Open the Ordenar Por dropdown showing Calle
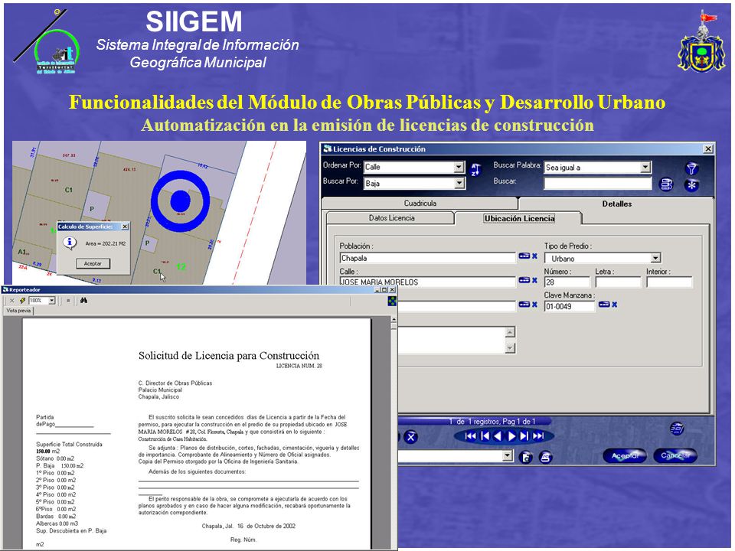Image resolution: width=735 pixels, height=551 pixels. [459, 168]
